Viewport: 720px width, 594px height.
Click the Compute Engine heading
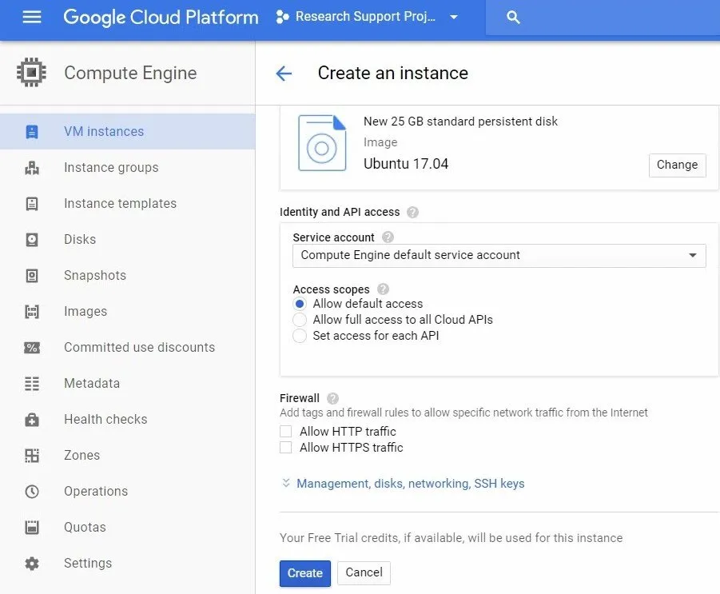click(x=130, y=74)
